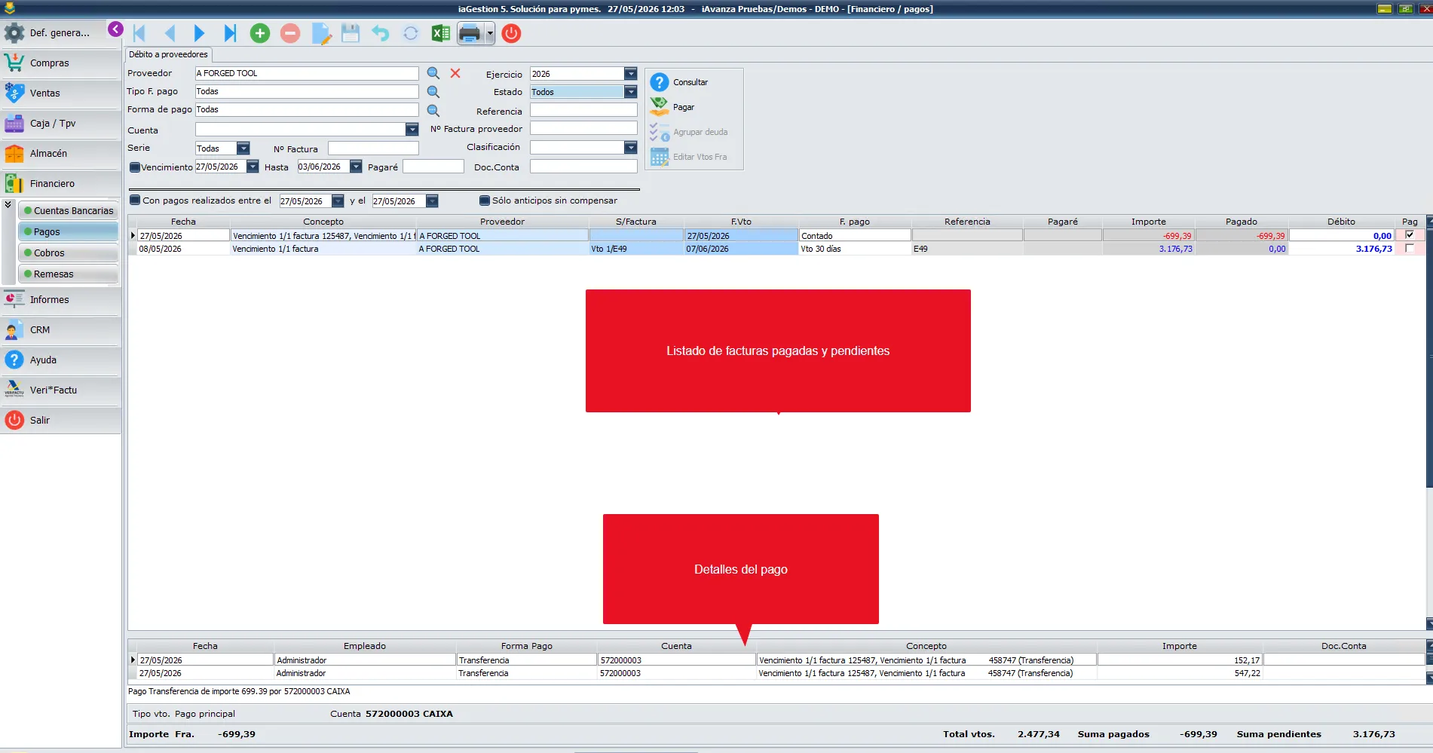The image size is (1433, 753).
Task: Print with the printer icon
Action: coord(470,33)
